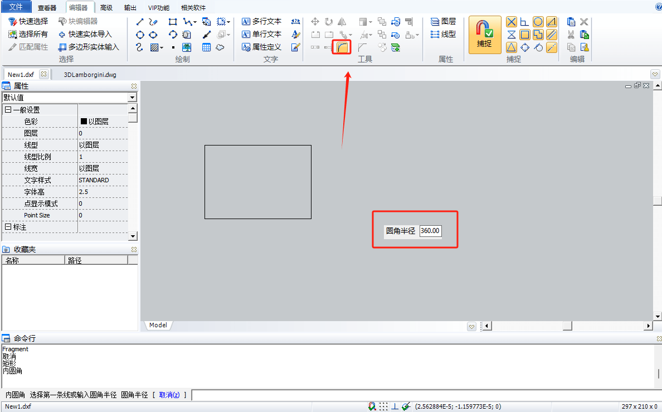Insert a table with the grid icon
Image resolution: width=662 pixels, height=412 pixels.
tap(206, 47)
